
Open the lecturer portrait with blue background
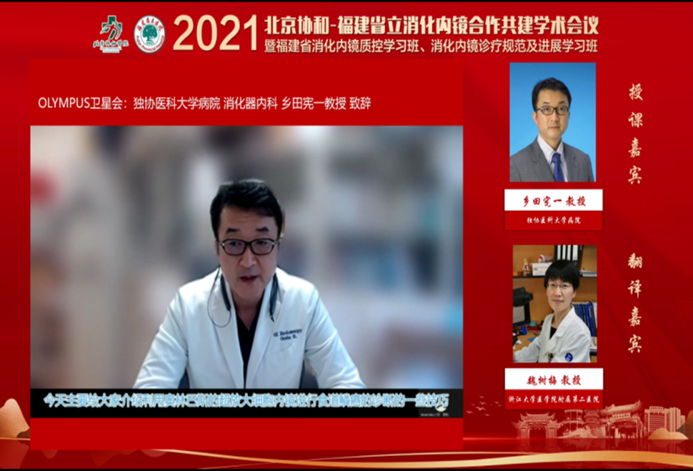[x=552, y=122]
